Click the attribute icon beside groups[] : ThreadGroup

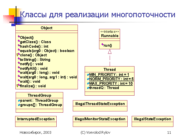pyautogui.click(x=19, y=105)
